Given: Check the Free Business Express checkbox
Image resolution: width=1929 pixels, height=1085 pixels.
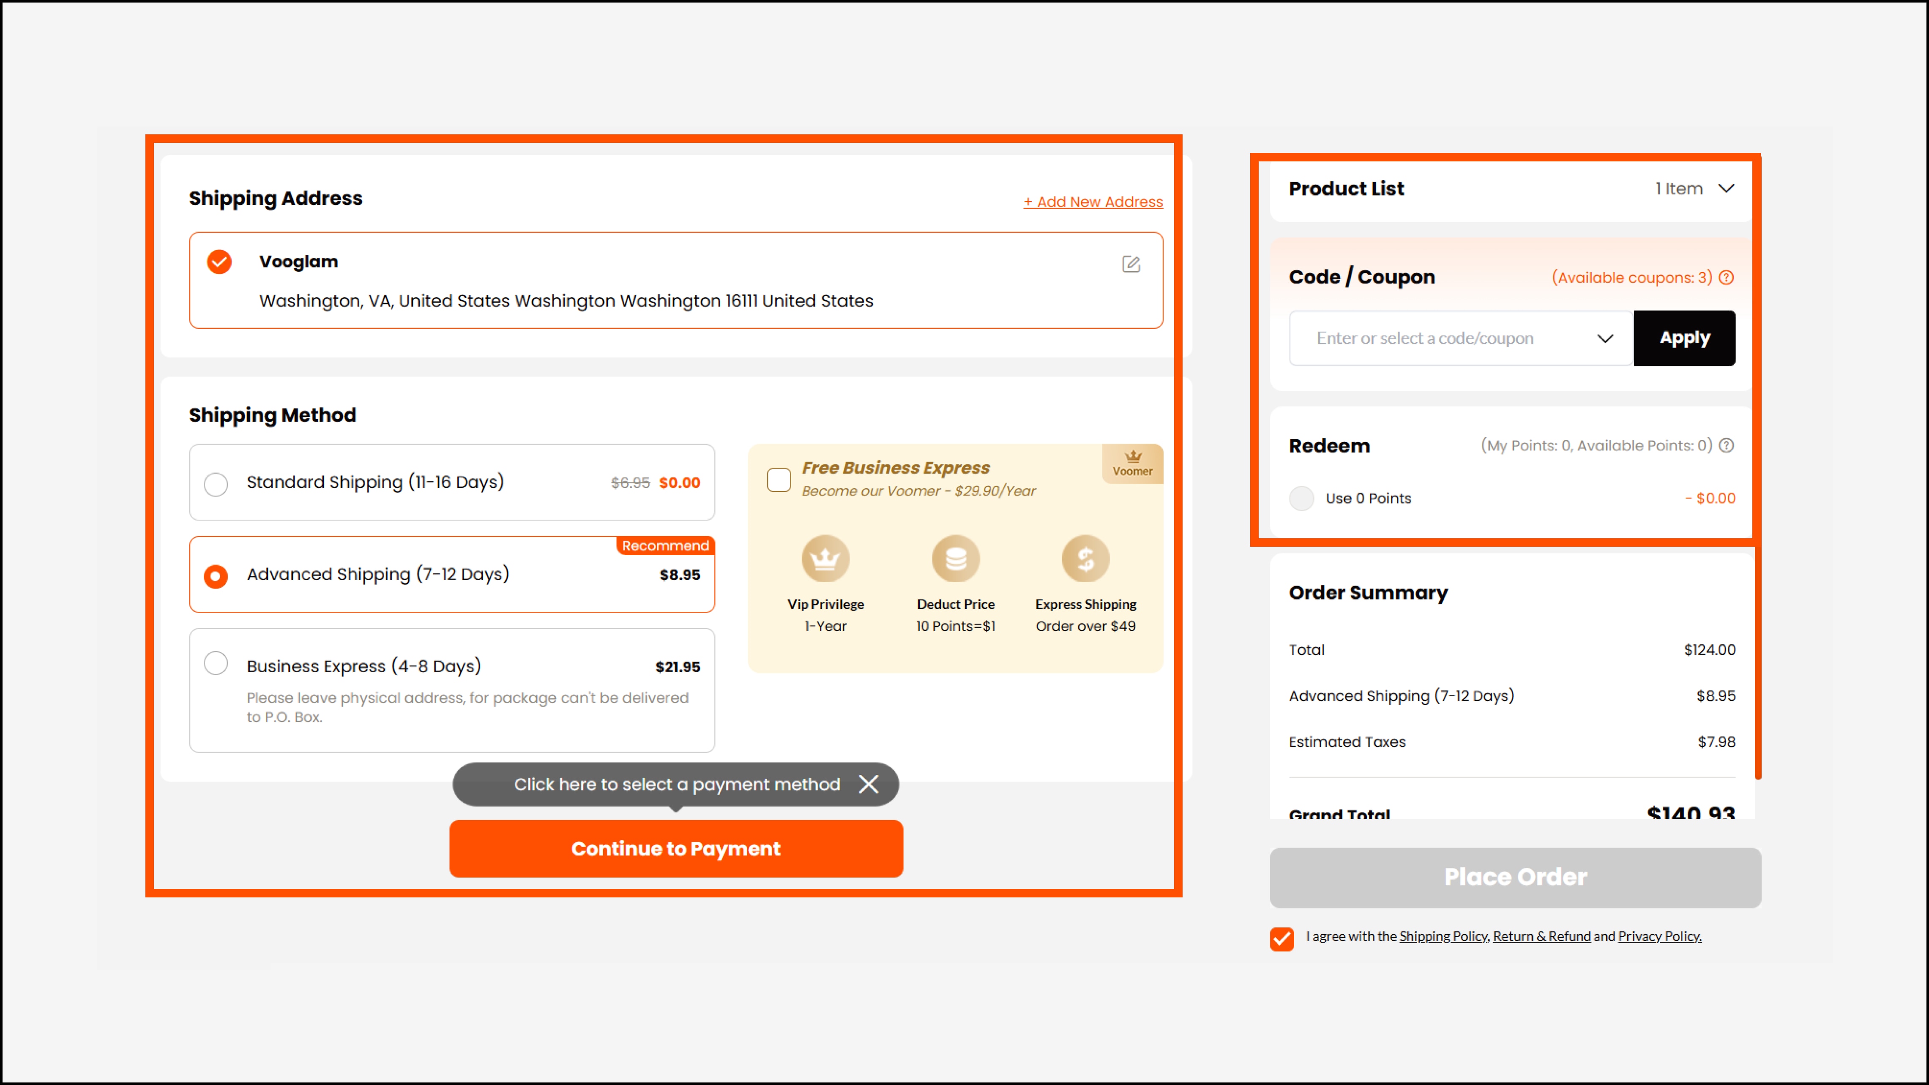Looking at the screenshot, I should (779, 479).
